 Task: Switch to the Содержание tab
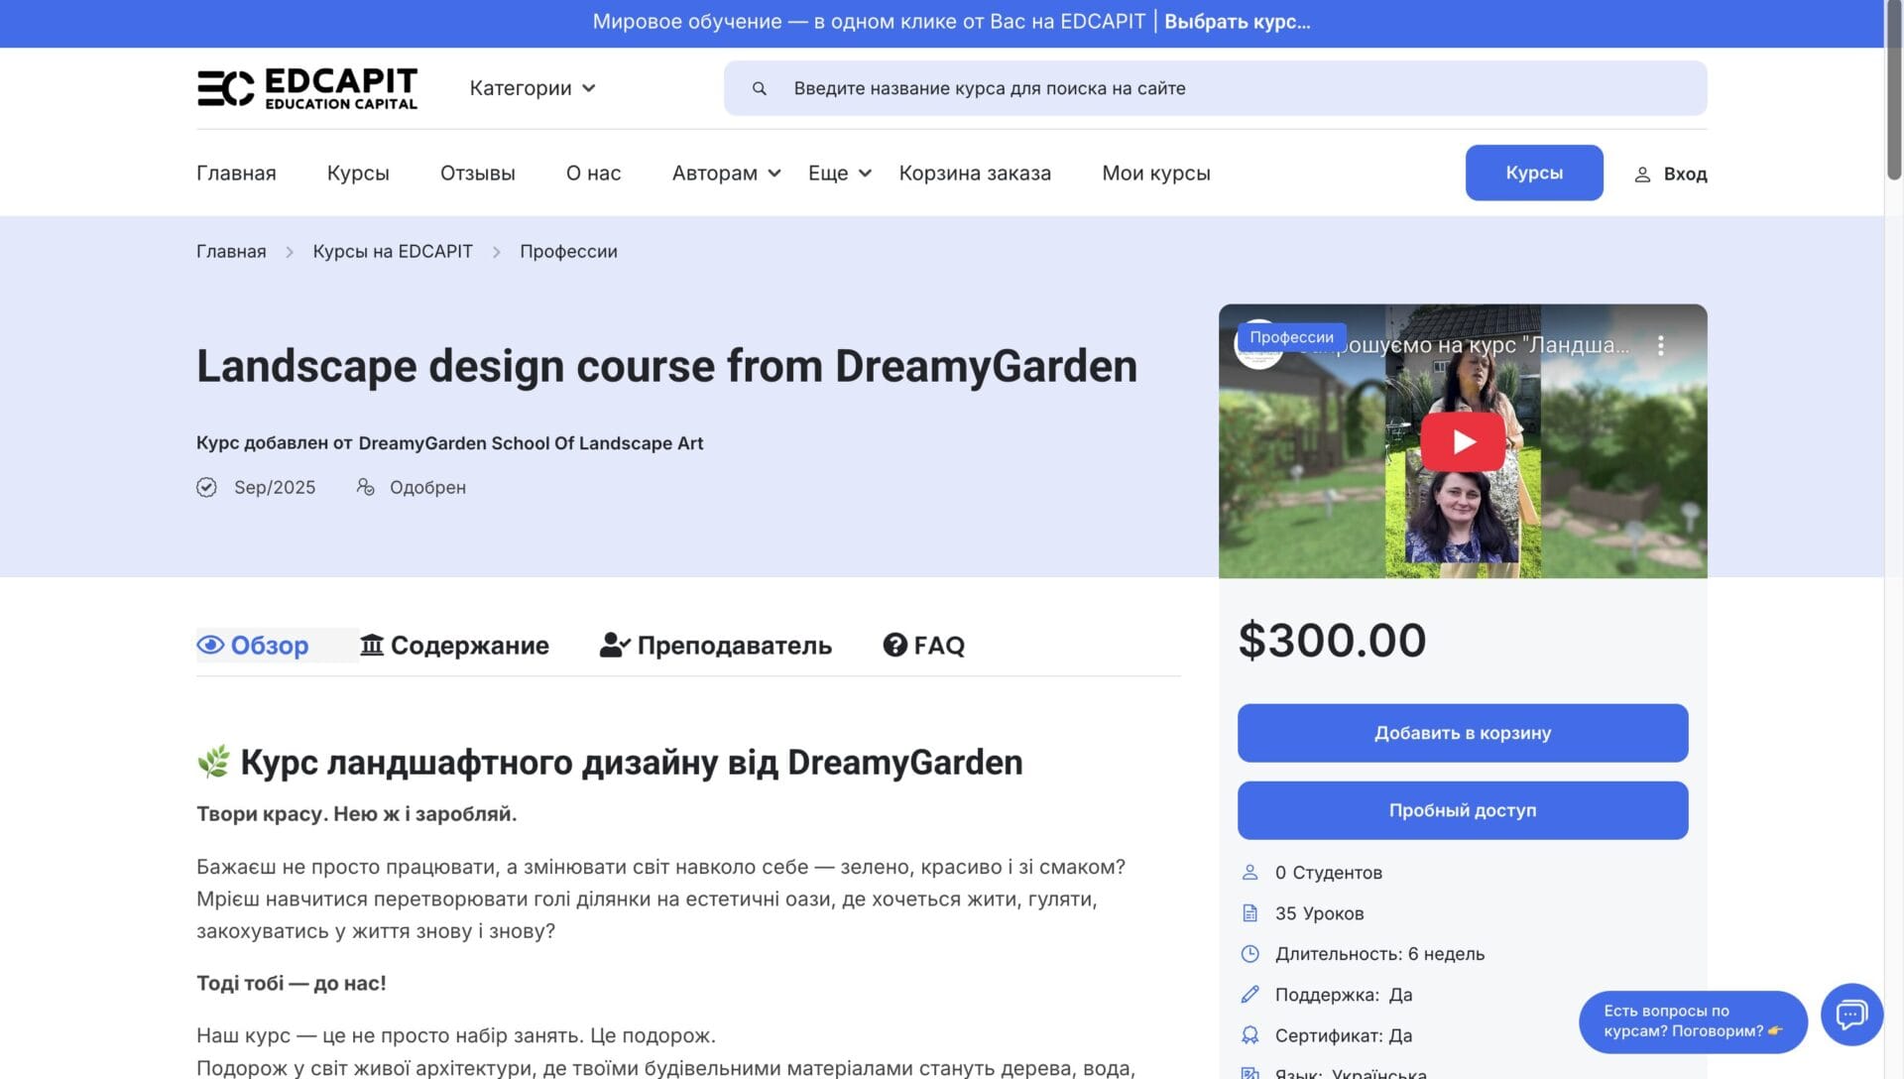click(454, 646)
